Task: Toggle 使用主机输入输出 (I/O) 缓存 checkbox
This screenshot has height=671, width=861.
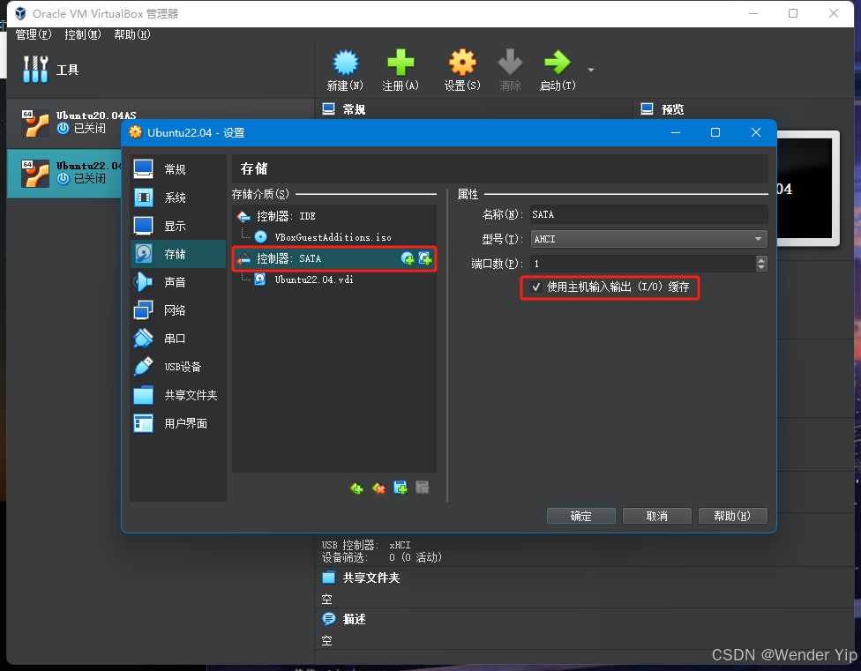Action: pos(536,287)
